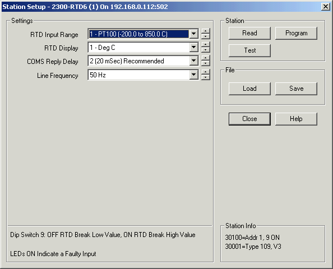Click the Read station button
The image size is (333, 269).
249,33
